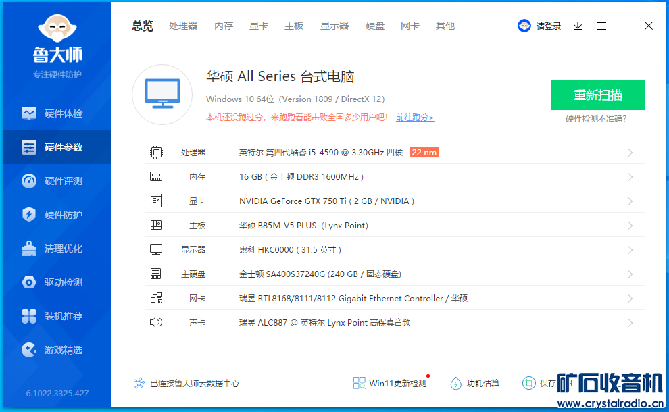The height and width of the screenshot is (412, 669).
Task: Select the i5-4590 @ 3.30GHz processor text
Action: (321, 152)
